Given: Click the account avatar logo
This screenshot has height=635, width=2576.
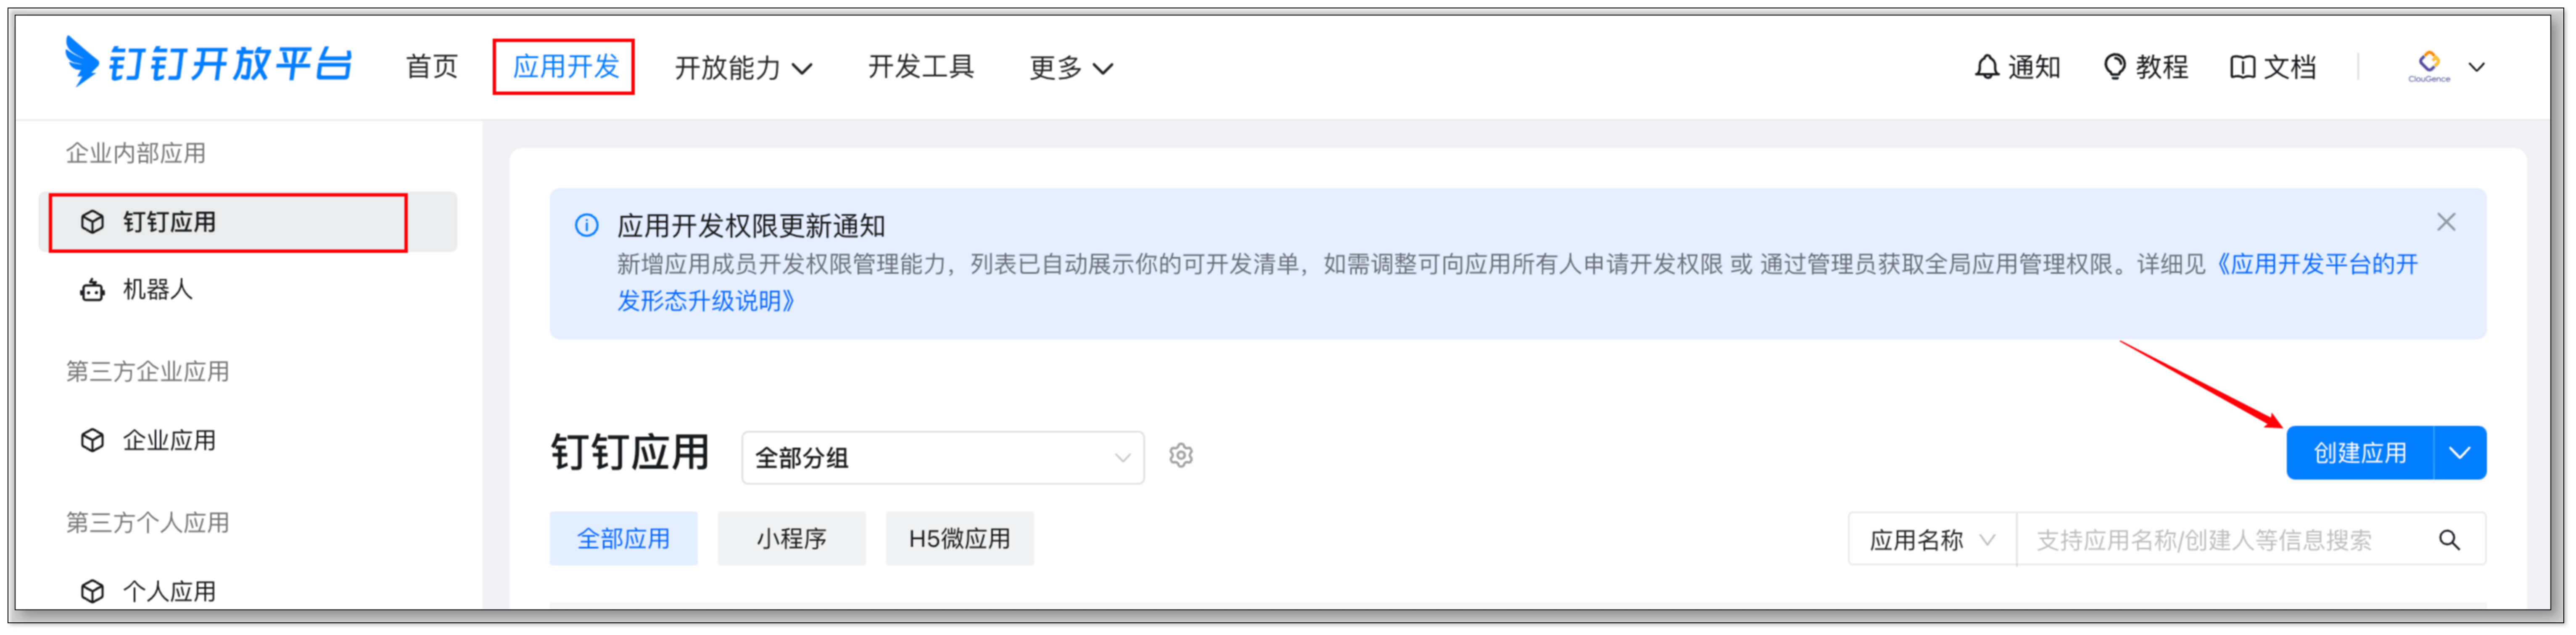Looking at the screenshot, I should (x=2428, y=66).
